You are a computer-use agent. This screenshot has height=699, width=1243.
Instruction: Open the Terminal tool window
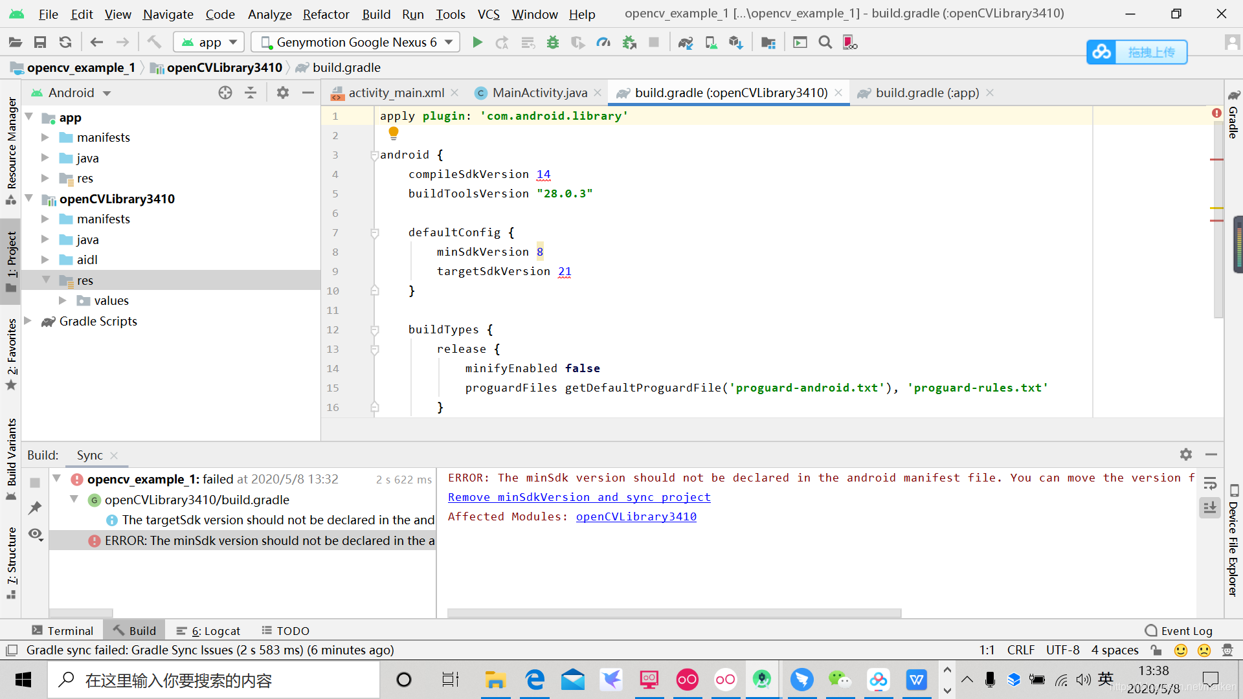(63, 630)
